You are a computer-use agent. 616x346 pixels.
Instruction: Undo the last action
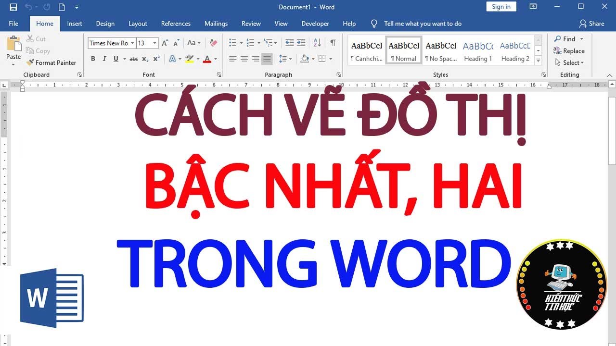coord(28,7)
